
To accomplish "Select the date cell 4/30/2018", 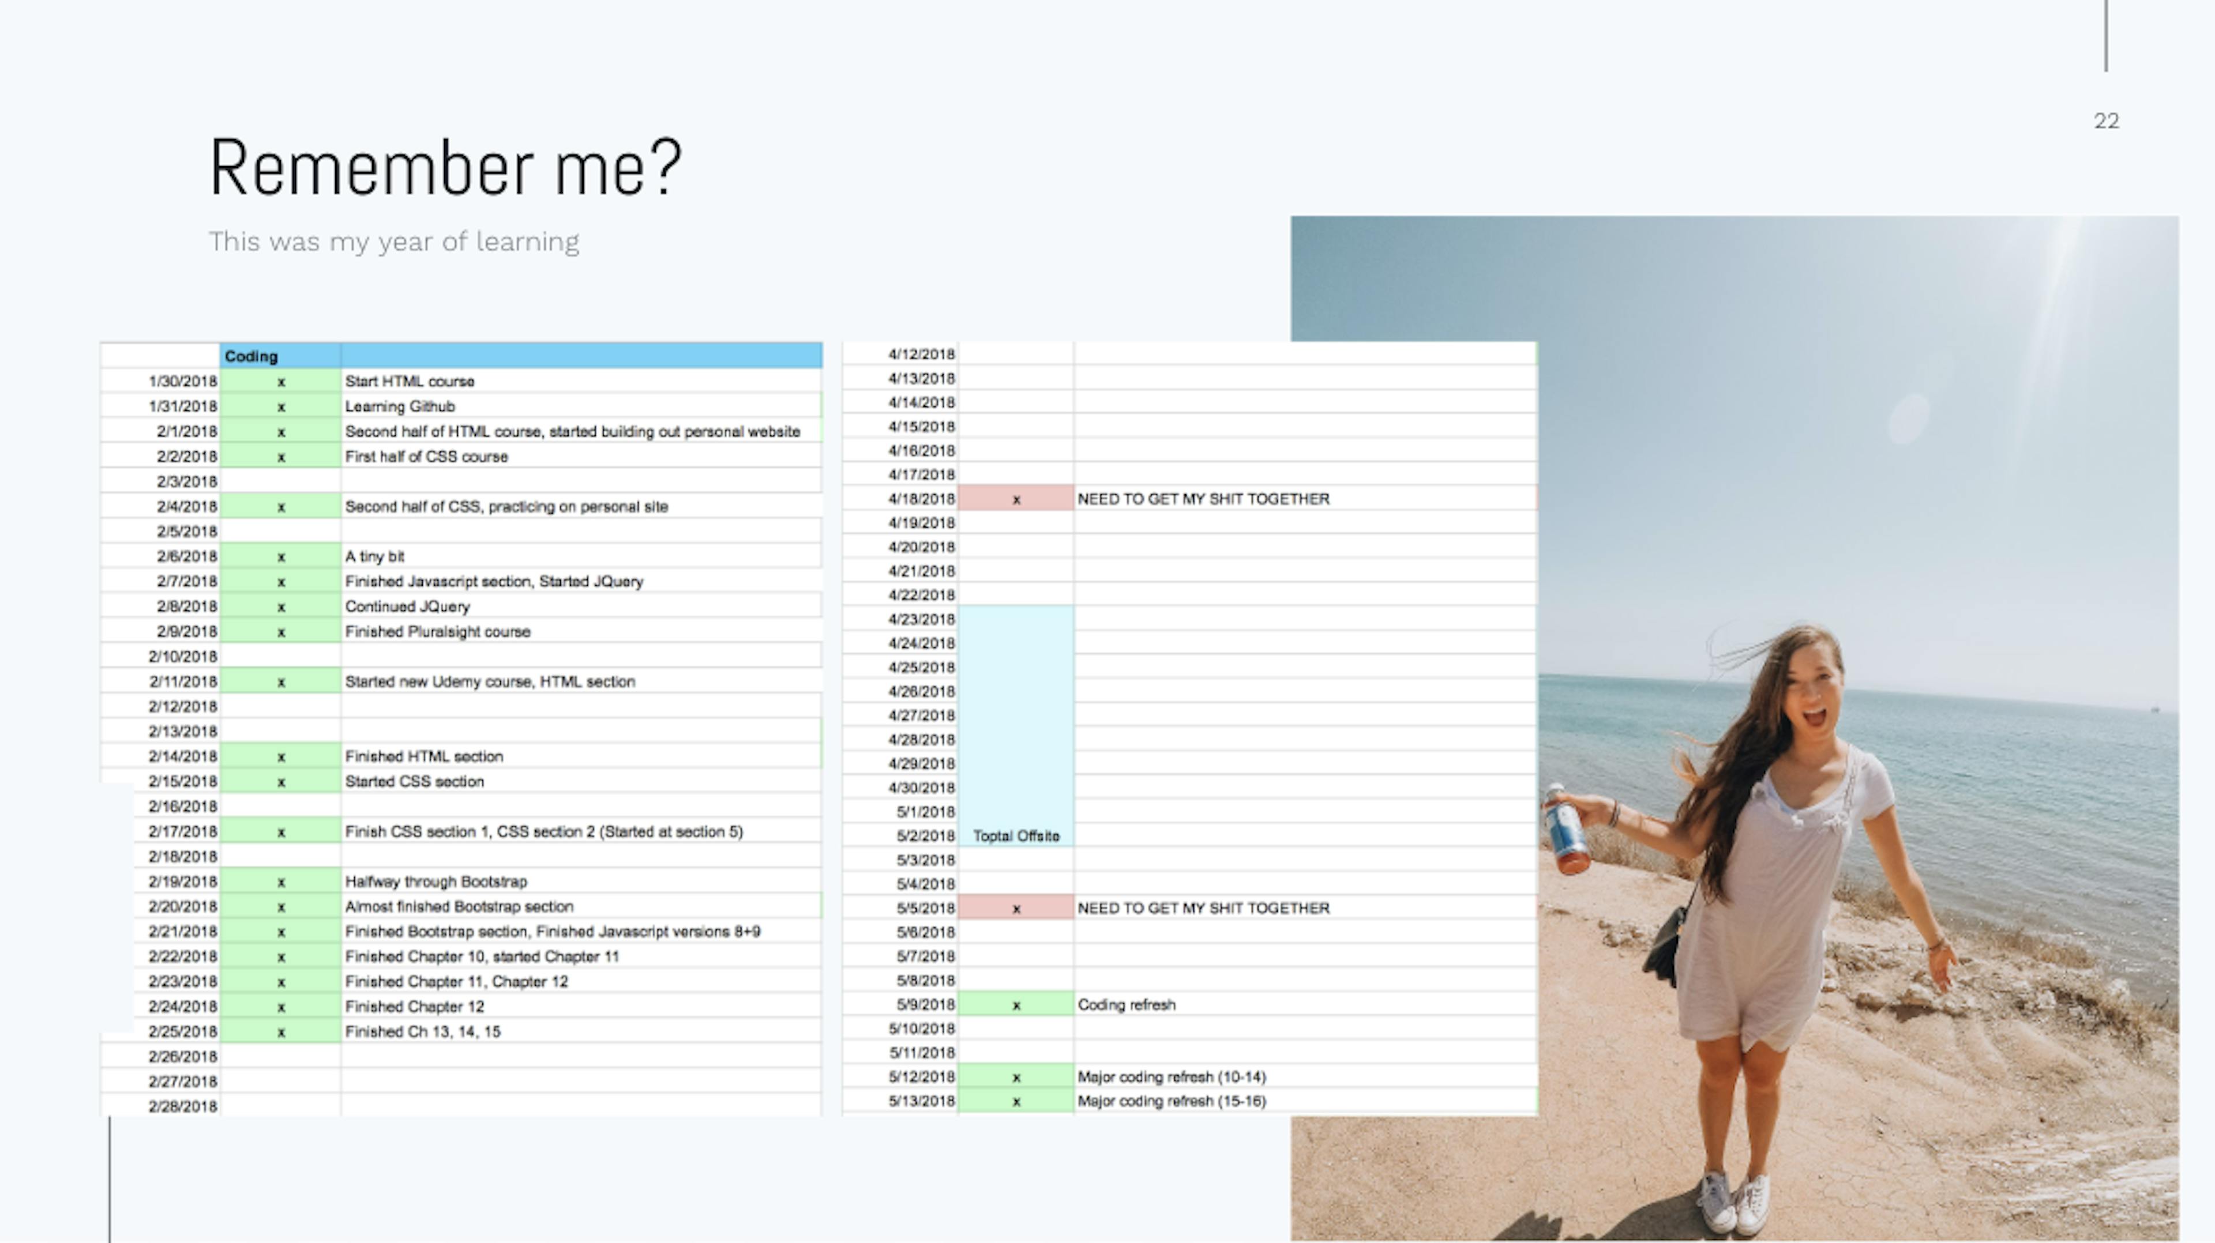I will pos(900,788).
